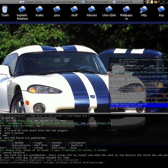Switch to the "file:/usr/home/" taskbar entry
The width and height of the screenshot is (168, 168).
(x=97, y=2)
